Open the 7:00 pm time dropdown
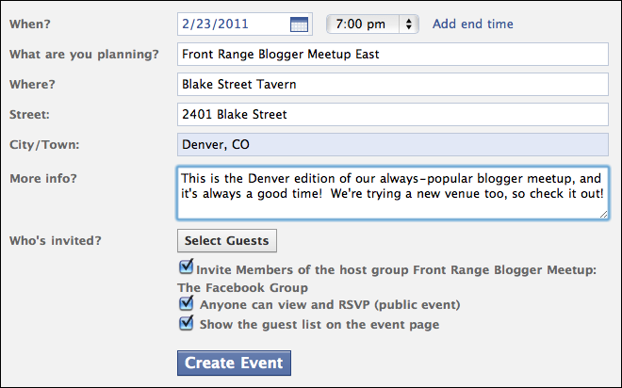The image size is (622, 388). pyautogui.click(x=372, y=24)
